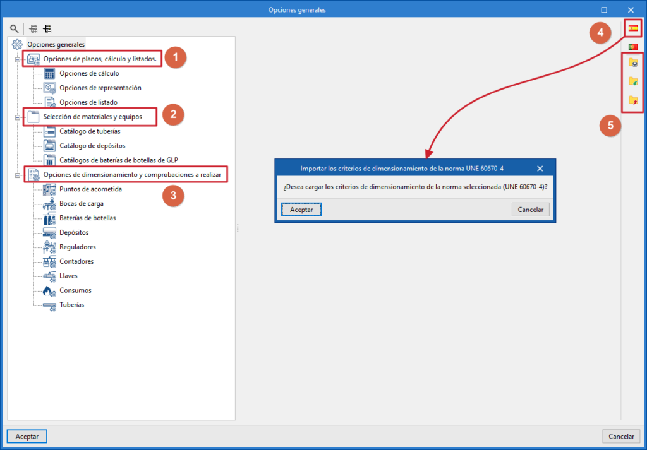The image size is (647, 450).
Task: Click Aceptar at the bottom of Opciones generales
Action: pos(27,437)
